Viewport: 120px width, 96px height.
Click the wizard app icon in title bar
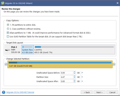point(3,3)
